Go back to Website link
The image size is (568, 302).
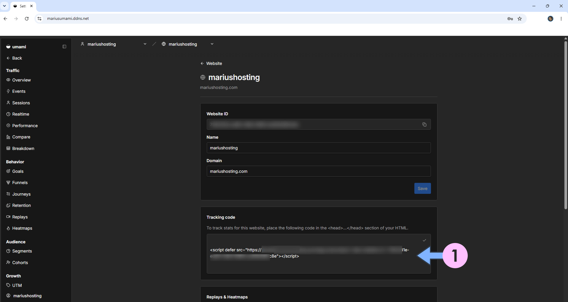coord(211,63)
